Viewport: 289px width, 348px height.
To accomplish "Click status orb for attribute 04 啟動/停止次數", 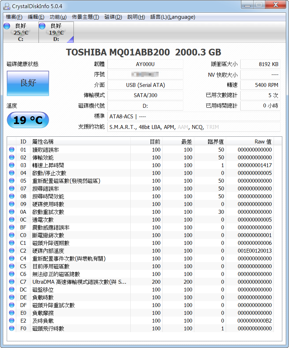I will (12, 173).
